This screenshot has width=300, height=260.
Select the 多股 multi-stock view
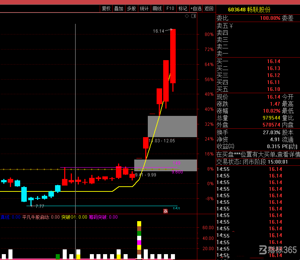pos(131,8)
